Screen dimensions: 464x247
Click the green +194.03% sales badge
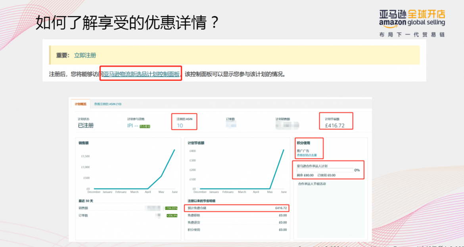(171, 208)
